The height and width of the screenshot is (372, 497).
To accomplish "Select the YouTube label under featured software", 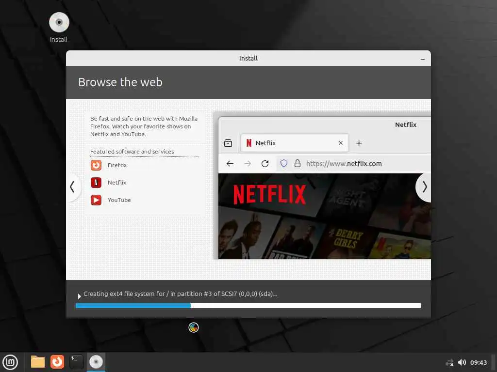I will pos(119,200).
